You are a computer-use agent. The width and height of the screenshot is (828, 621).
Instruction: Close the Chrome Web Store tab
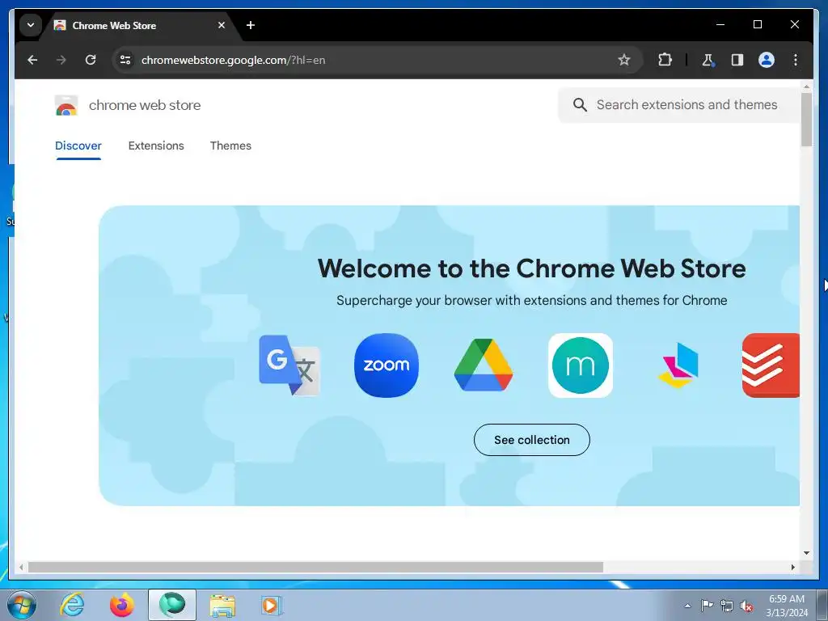pyautogui.click(x=222, y=25)
